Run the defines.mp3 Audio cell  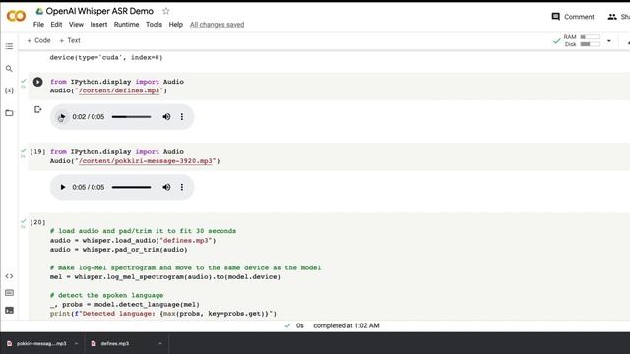[x=37, y=82]
